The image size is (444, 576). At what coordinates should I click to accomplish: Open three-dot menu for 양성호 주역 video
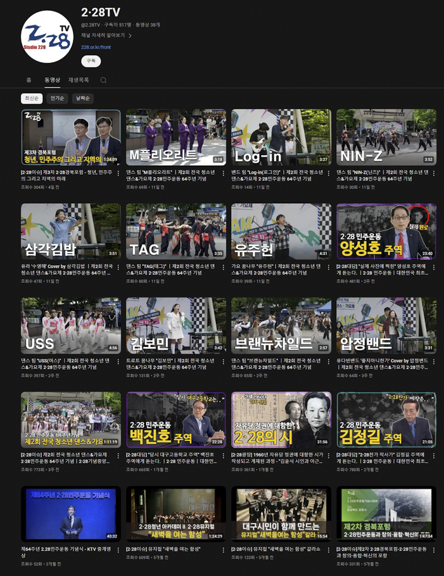[433, 267]
